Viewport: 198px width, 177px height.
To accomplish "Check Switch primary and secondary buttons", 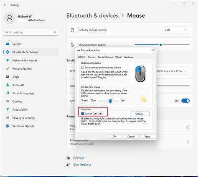I will point(83,68).
